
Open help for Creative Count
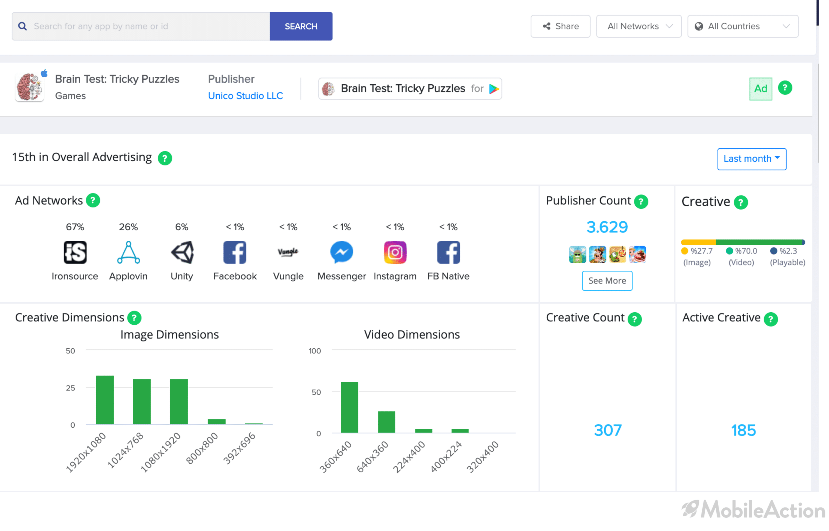point(635,319)
